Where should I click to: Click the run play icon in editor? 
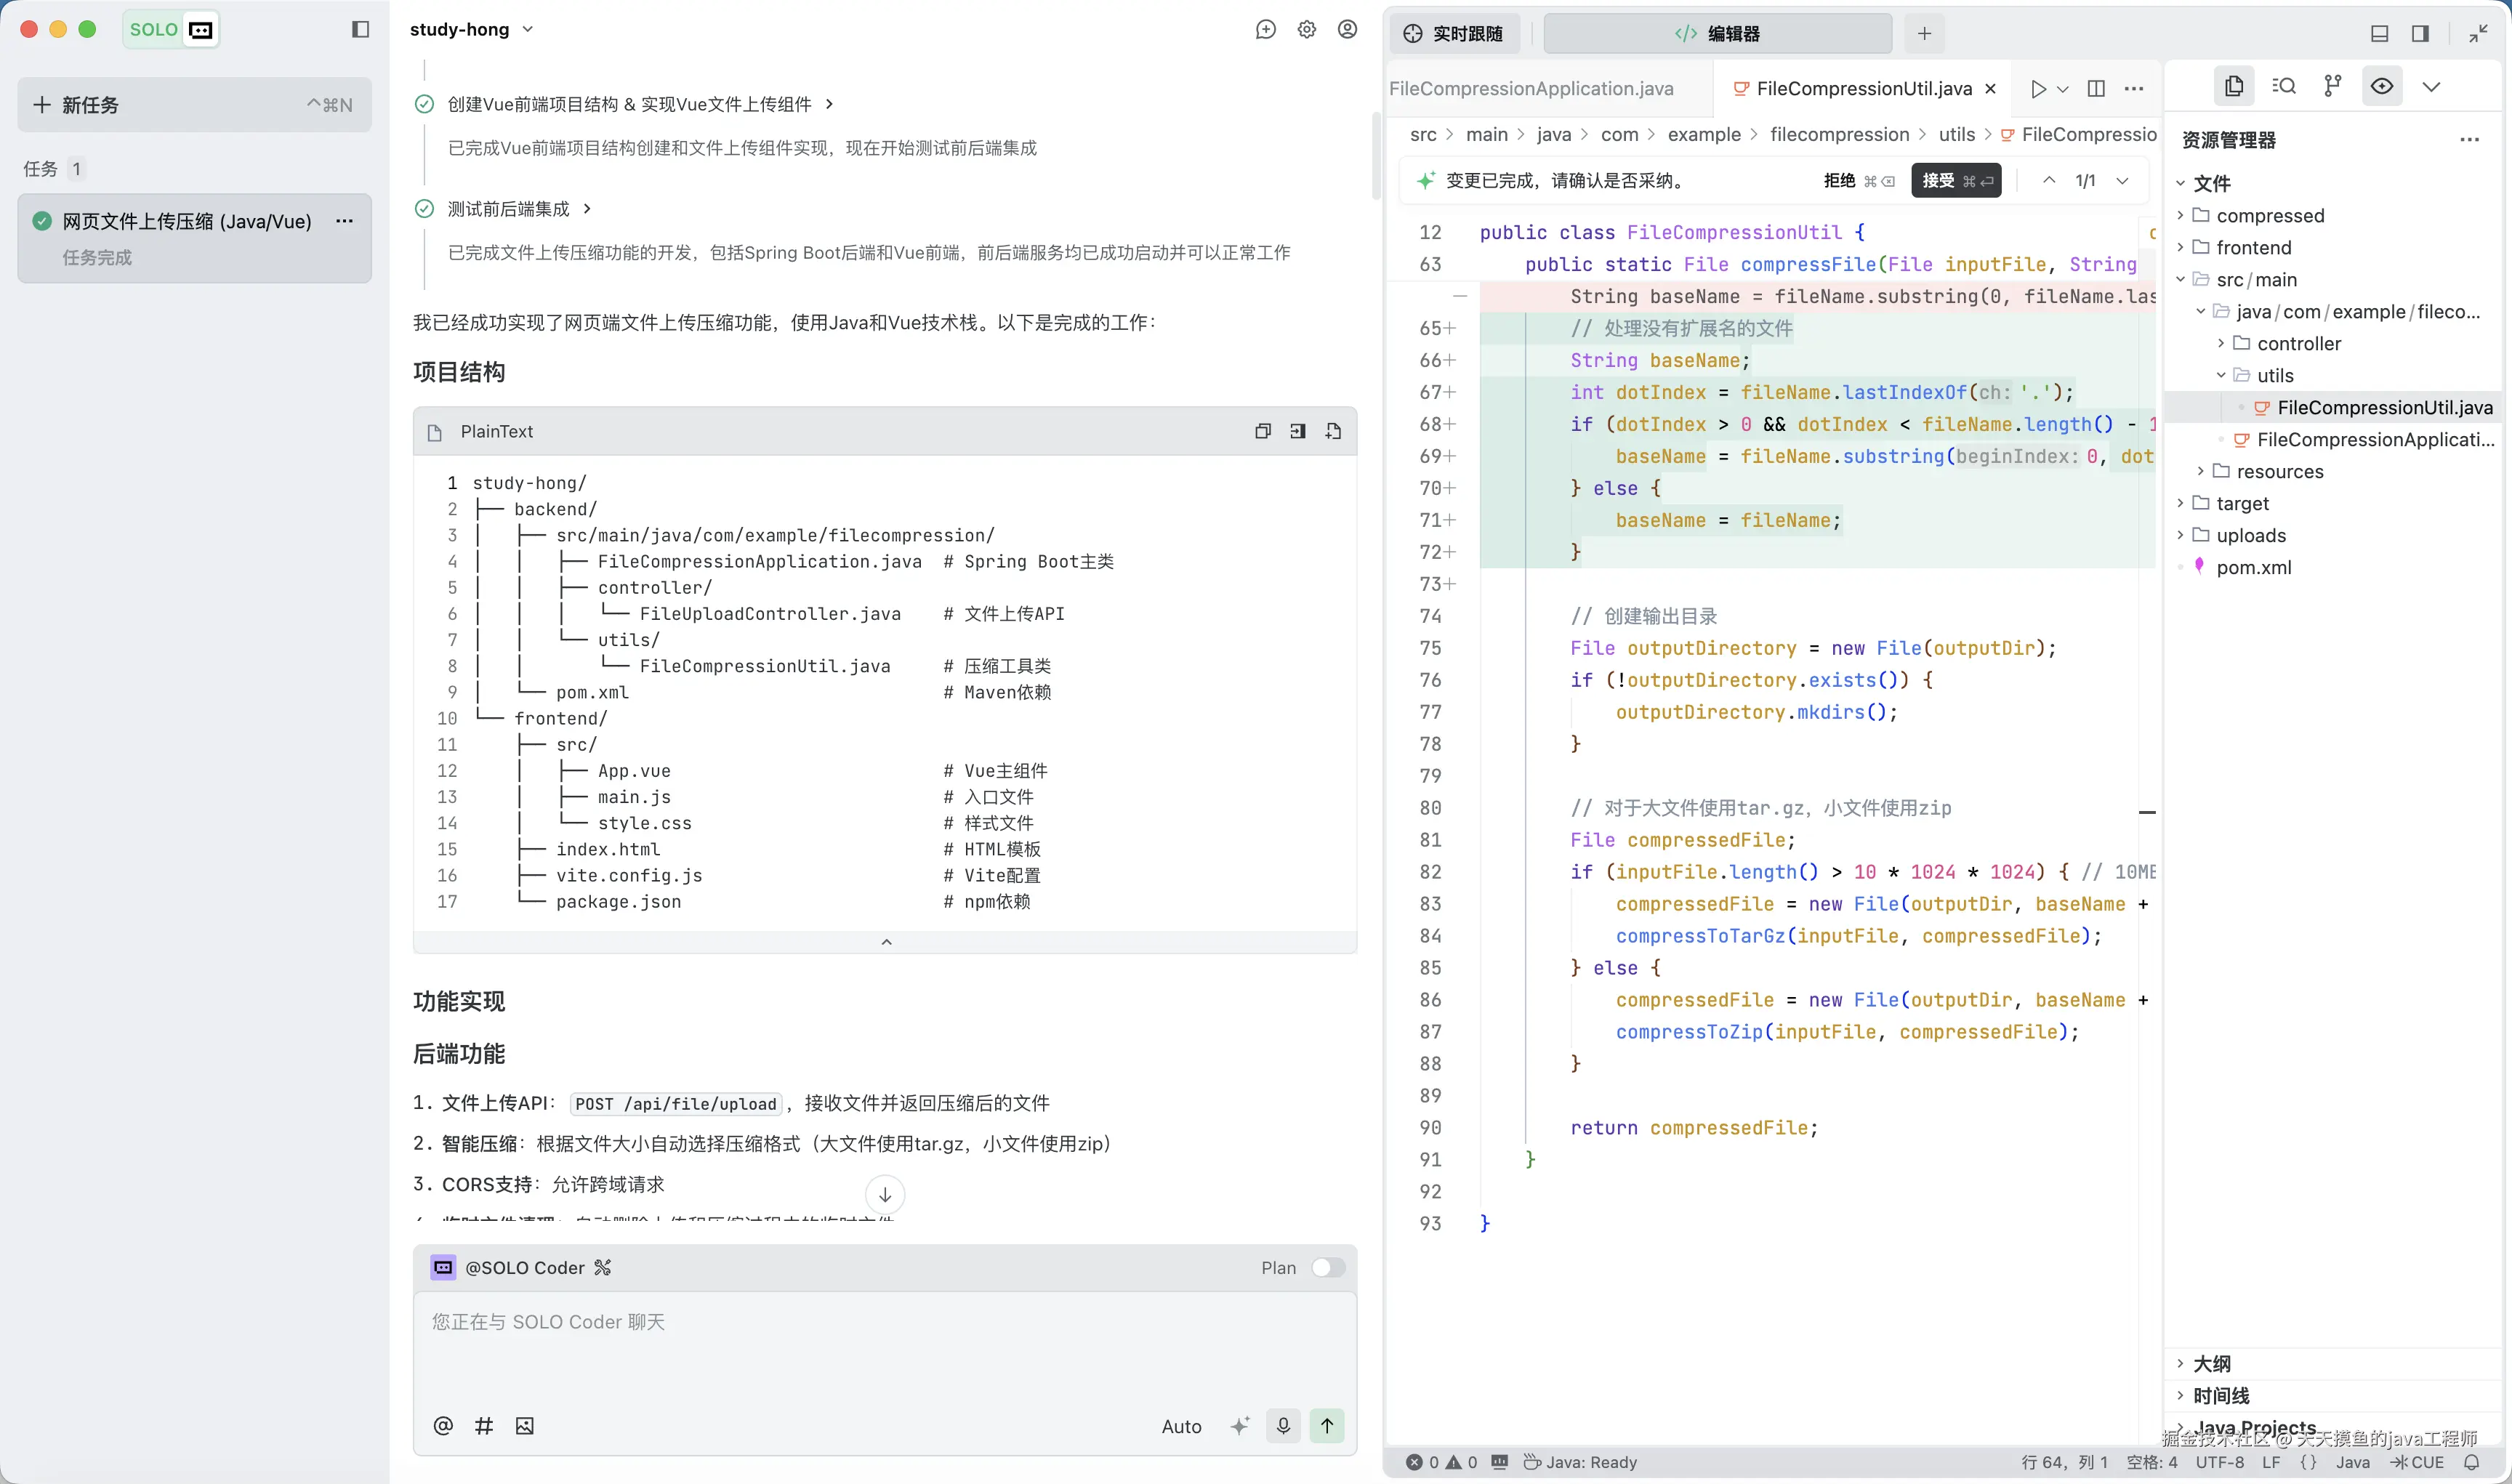click(2038, 89)
